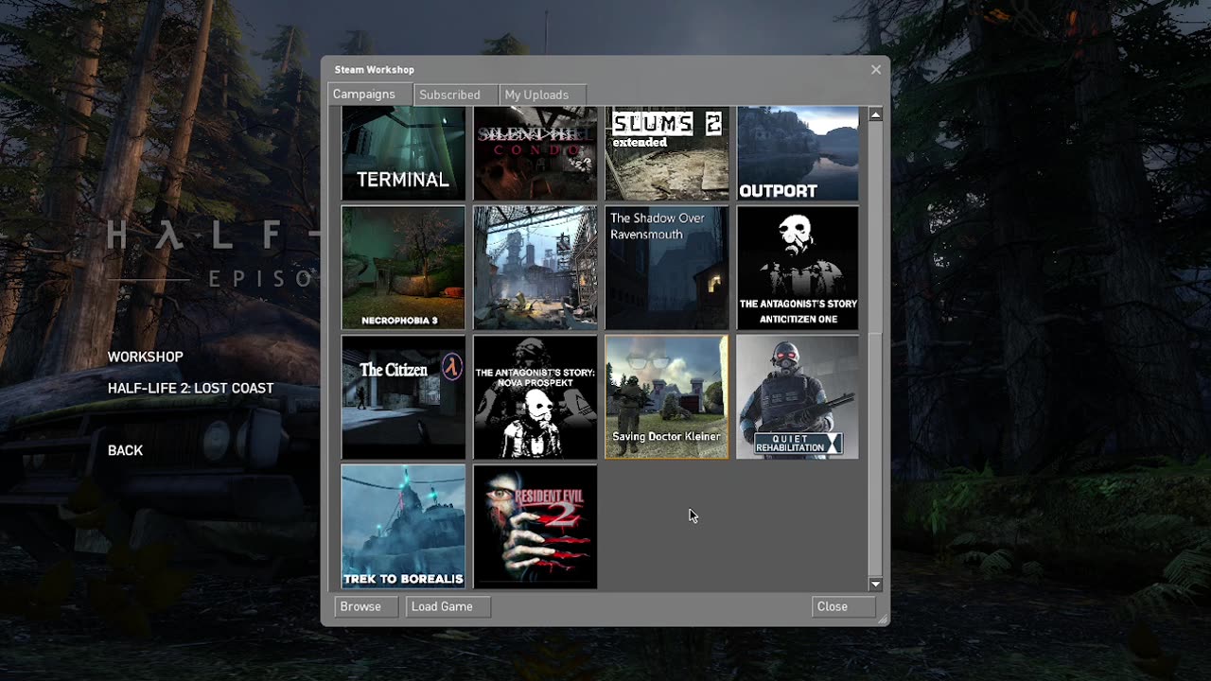This screenshot has width=1211, height=681.
Task: Select Antagonist's Story Anticitizen One campaign
Action: click(798, 268)
